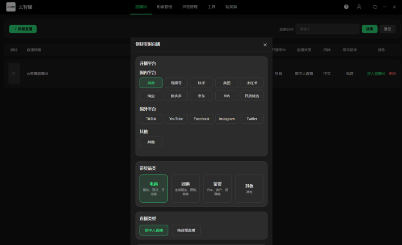Select the 视频号 platform option

tap(176, 83)
